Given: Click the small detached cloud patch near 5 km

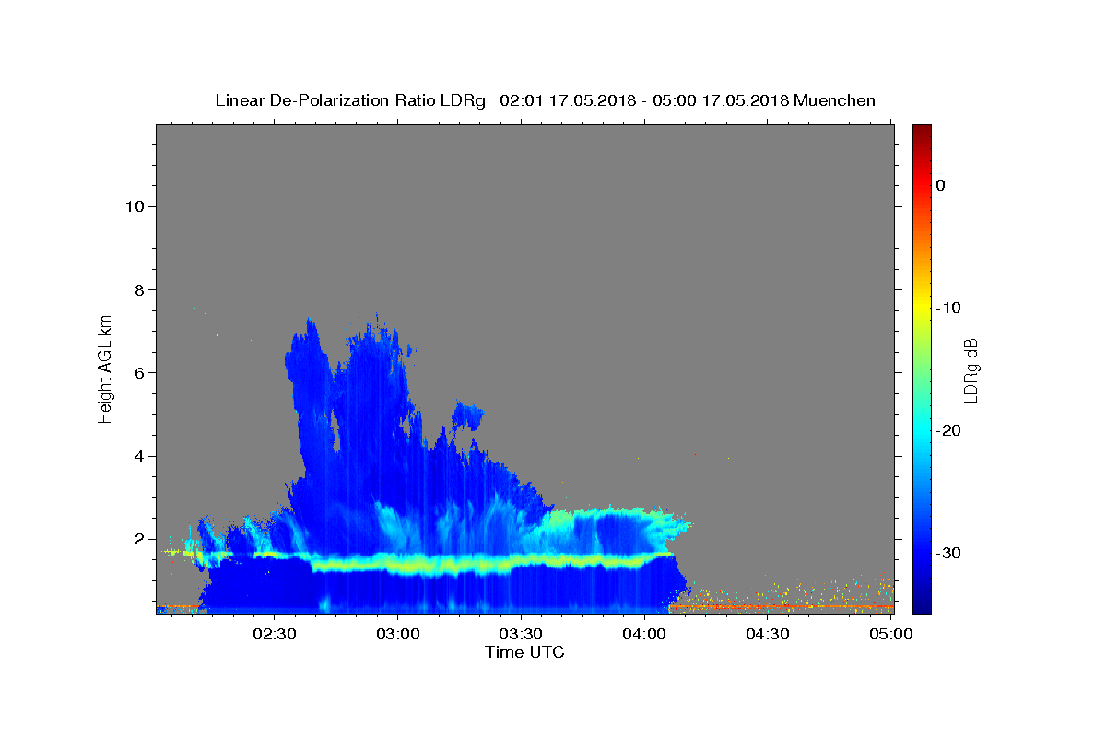Looking at the screenshot, I should [467, 415].
